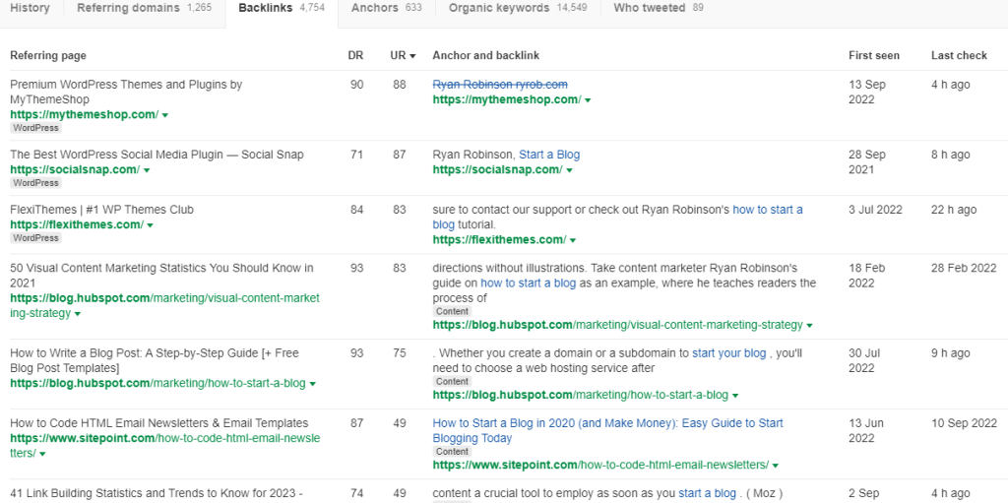Open backlink URL https://socialsnap.com/ in anchor column
This screenshot has width=1008, height=503.
497,170
